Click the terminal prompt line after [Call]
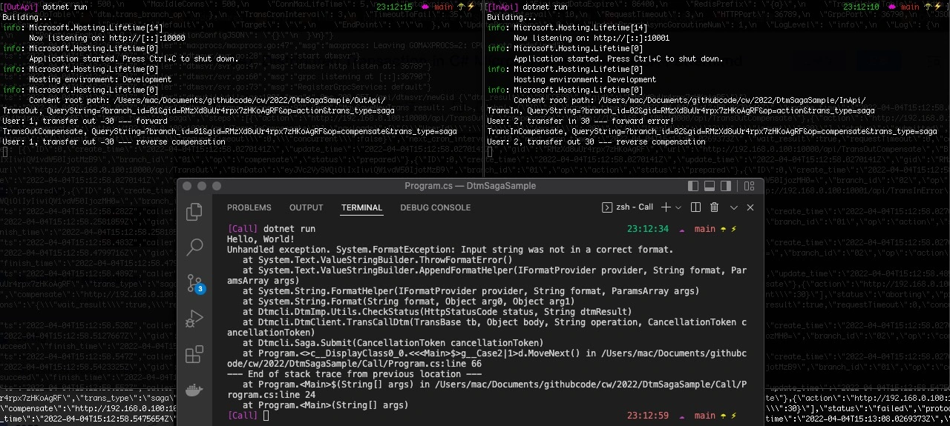This screenshot has width=950, height=426. tap(266, 416)
